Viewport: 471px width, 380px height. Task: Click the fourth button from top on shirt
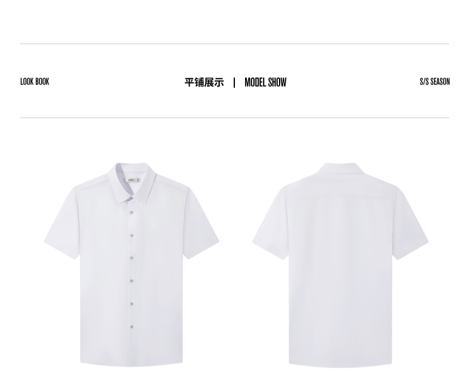[132, 281]
